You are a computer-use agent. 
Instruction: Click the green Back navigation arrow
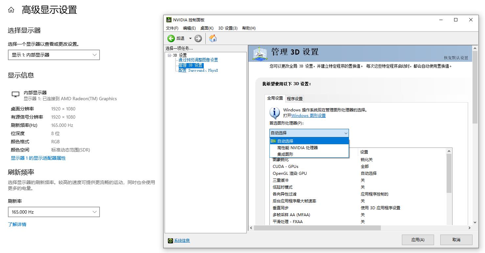pos(171,38)
